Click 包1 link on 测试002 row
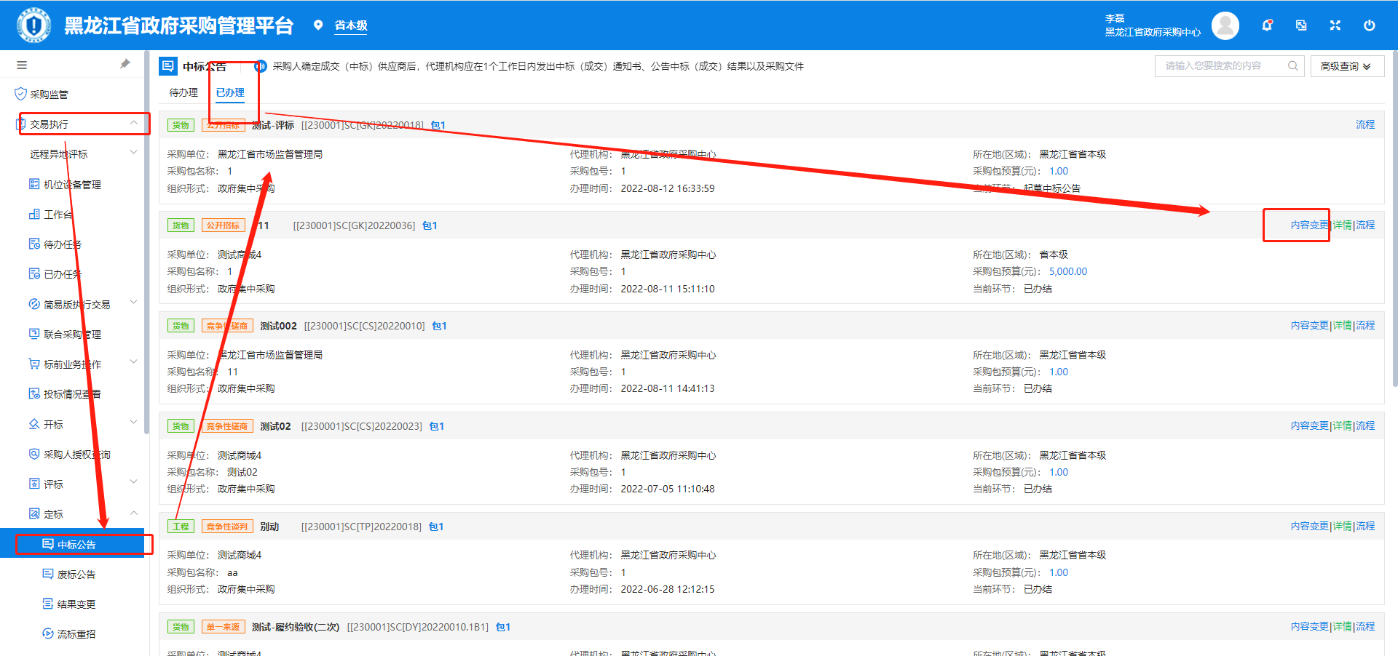The width and height of the screenshot is (1398, 656). coord(439,326)
